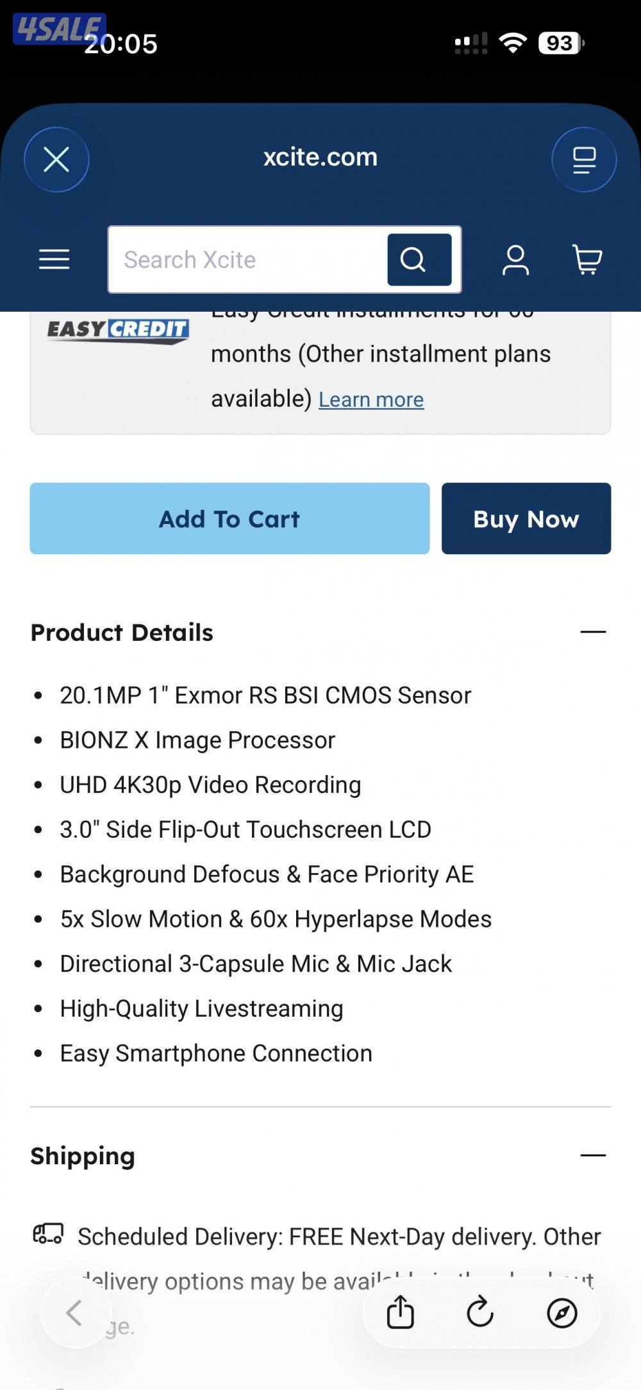Viewport: 641px width, 1390px height.
Task: Tap the Buy Now button
Action: [x=526, y=518]
